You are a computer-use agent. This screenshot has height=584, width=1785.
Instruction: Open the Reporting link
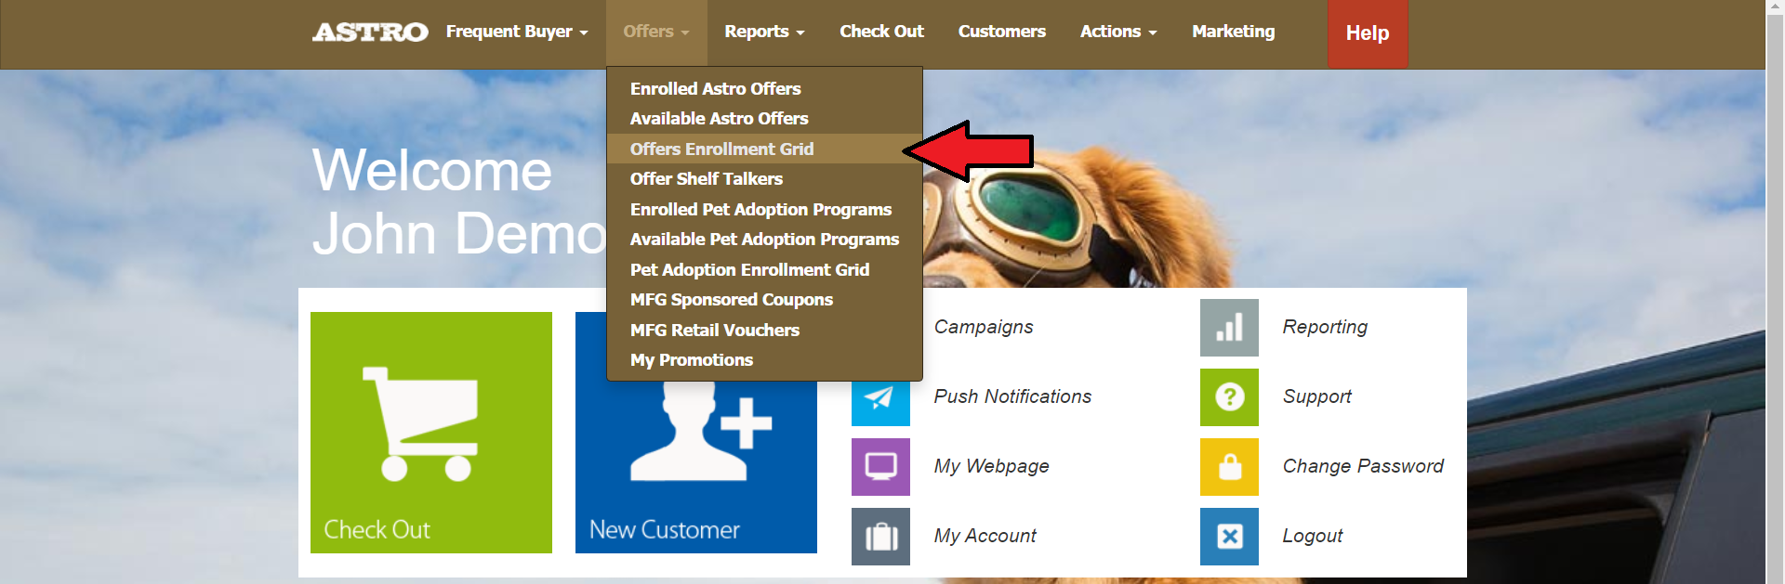pyautogui.click(x=1325, y=327)
